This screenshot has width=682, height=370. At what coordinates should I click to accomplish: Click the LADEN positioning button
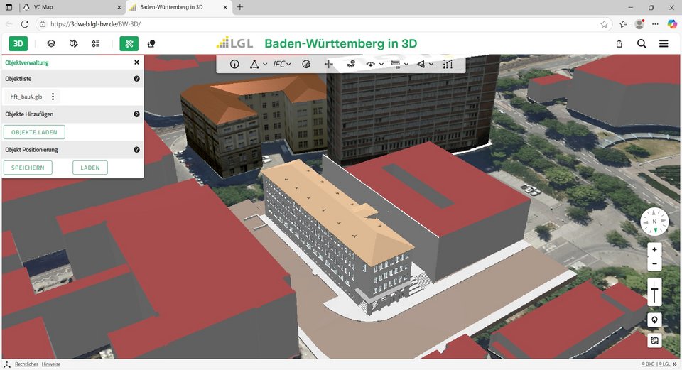click(90, 168)
